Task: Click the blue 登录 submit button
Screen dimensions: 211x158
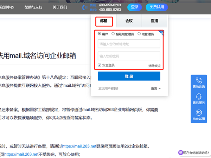Action: coord(129,76)
